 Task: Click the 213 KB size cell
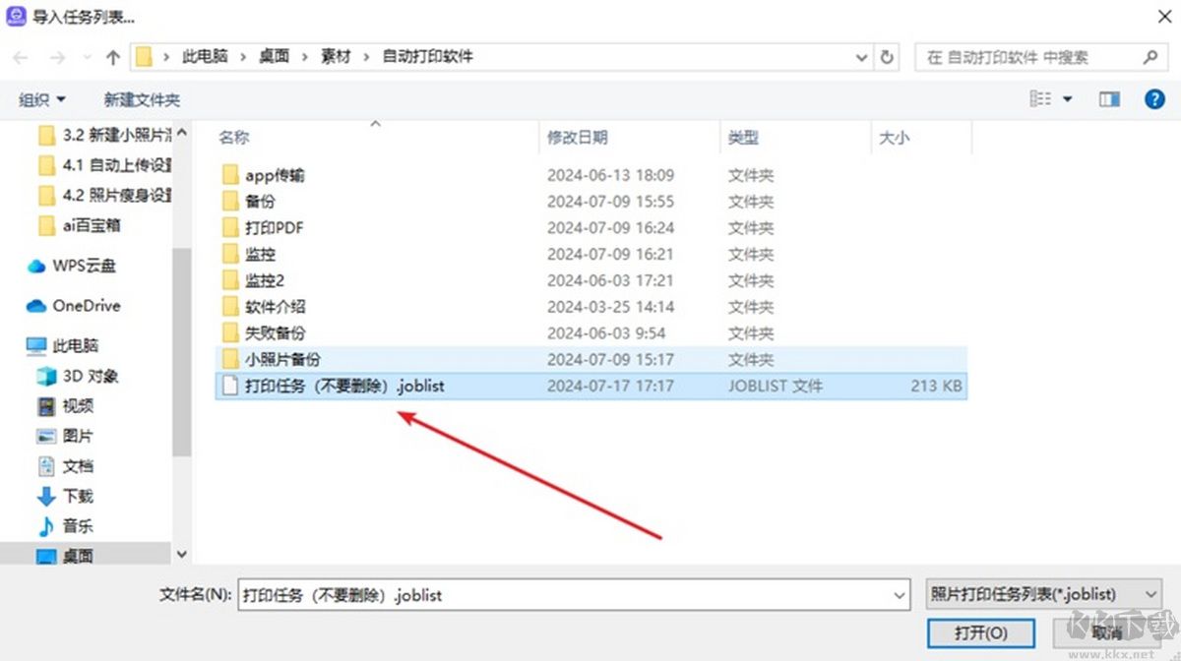[x=936, y=386]
